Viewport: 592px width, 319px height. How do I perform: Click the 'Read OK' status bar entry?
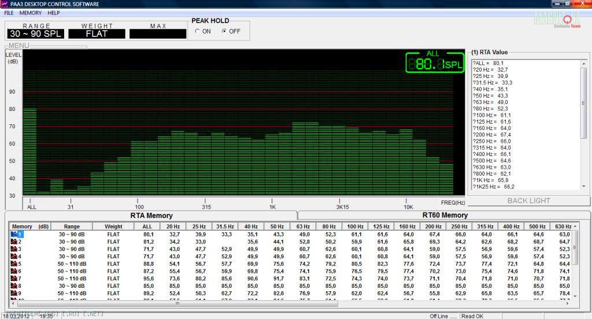[472, 316]
